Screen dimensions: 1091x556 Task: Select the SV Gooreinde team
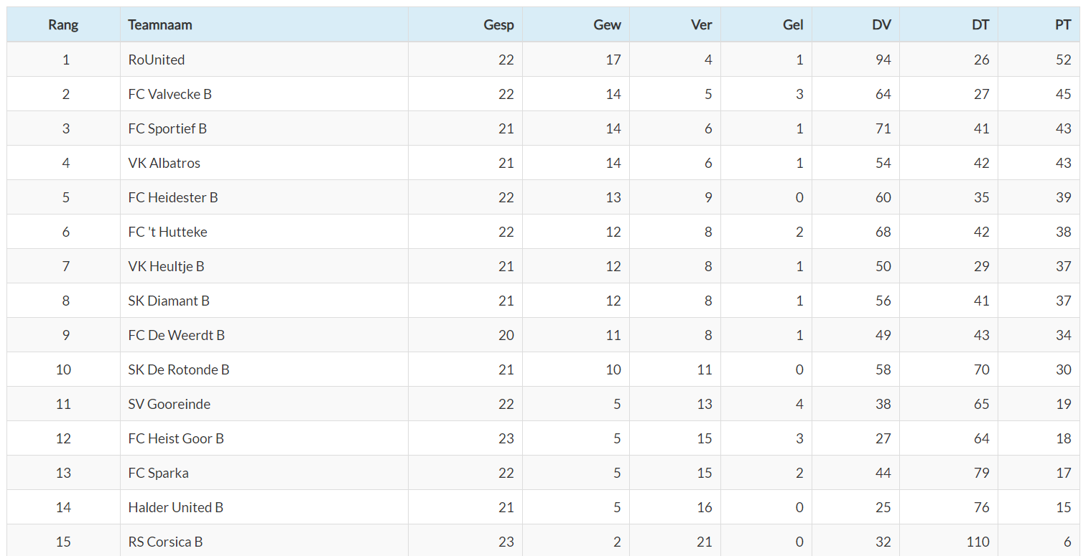click(x=170, y=404)
